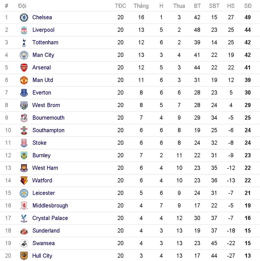Click the Chelsea club crest icon

[24, 17]
